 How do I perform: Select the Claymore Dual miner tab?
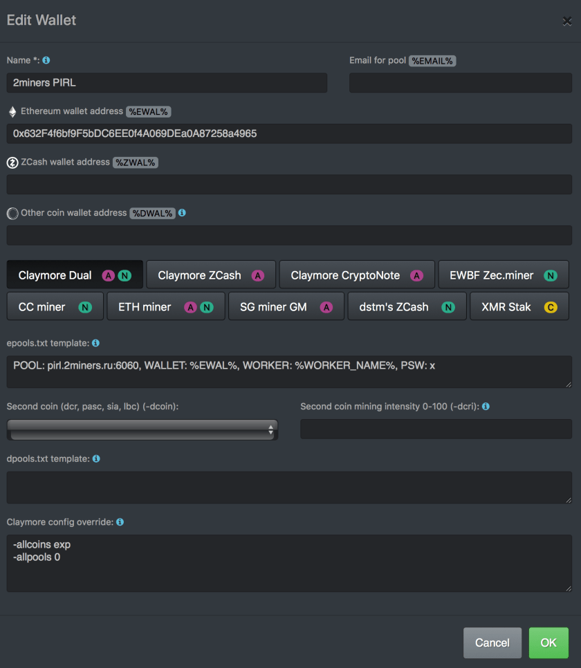coord(75,275)
